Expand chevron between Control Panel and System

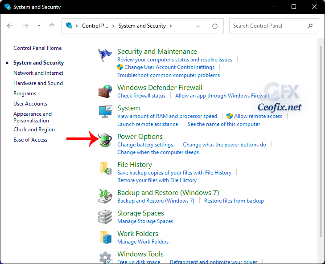113,26
